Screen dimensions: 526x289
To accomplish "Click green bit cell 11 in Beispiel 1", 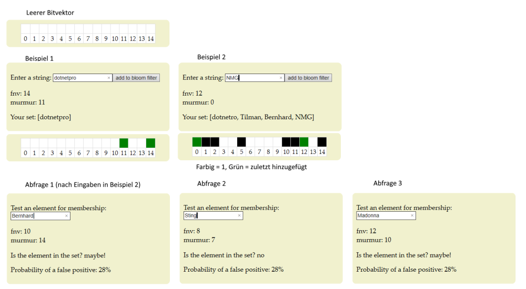I will point(124,143).
